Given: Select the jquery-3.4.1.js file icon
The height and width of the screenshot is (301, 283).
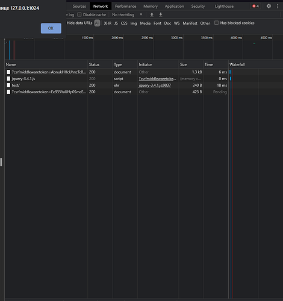Looking at the screenshot, I should coord(8,79).
